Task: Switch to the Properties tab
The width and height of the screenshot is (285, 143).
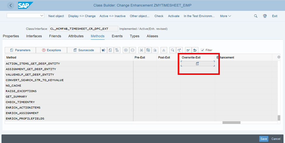Action: click(11, 36)
